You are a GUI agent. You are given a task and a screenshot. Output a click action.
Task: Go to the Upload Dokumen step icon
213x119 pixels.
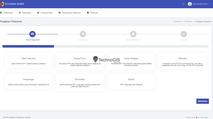133,34
